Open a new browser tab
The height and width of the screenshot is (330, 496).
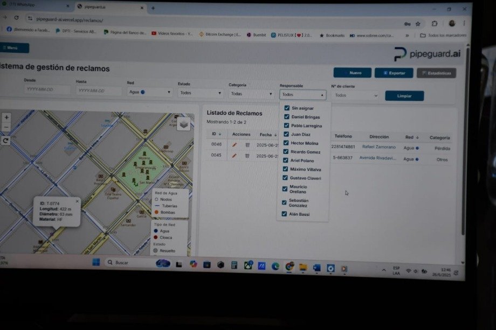[x=153, y=8]
